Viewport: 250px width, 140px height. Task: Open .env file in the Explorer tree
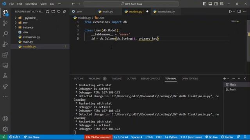pyautogui.click(x=25, y=32)
